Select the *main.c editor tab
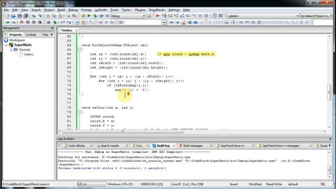This screenshot has width=336, height=189. pyautogui.click(x=67, y=30)
